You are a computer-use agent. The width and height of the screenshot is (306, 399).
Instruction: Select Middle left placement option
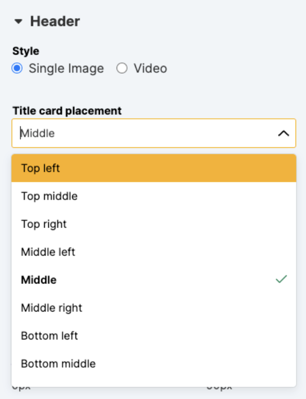coord(48,252)
